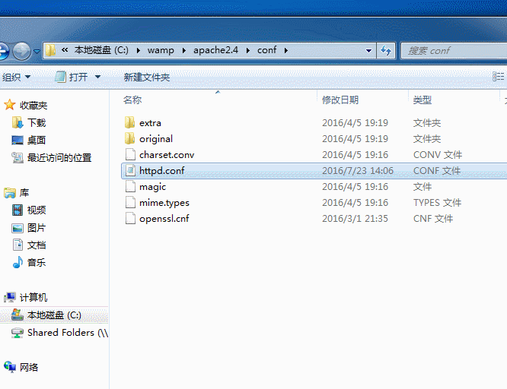The image size is (507, 389).
Task: Go forward with the navigation arrow button
Action: [21, 51]
